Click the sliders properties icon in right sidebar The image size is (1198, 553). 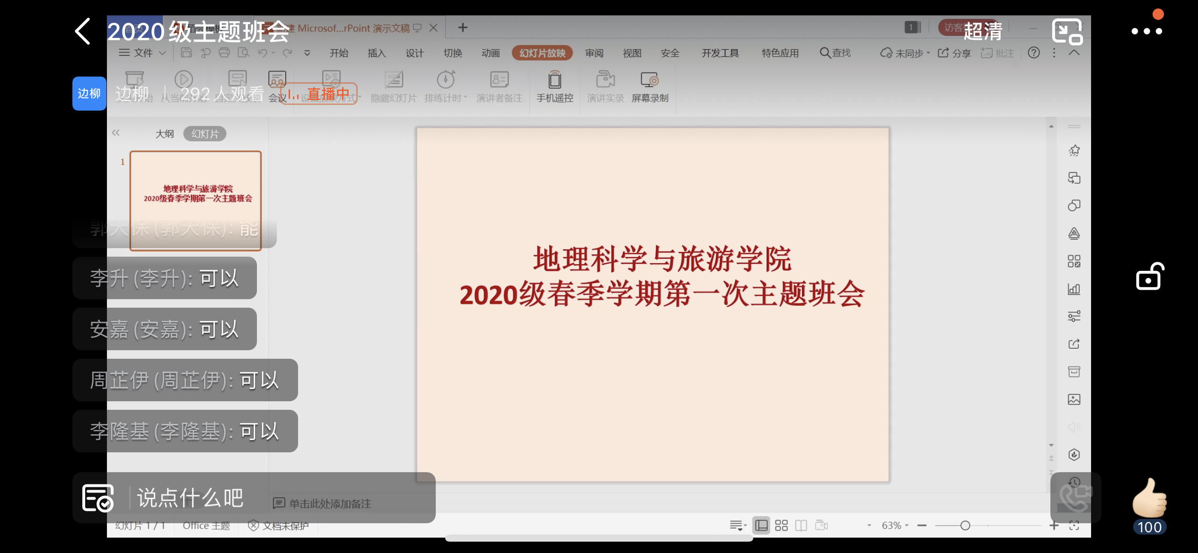tap(1074, 316)
